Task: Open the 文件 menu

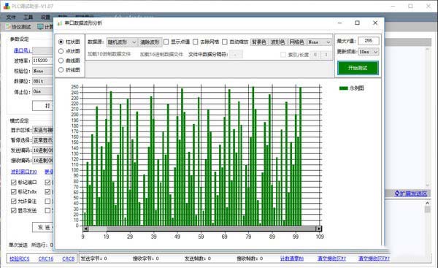Action: click(x=11, y=18)
